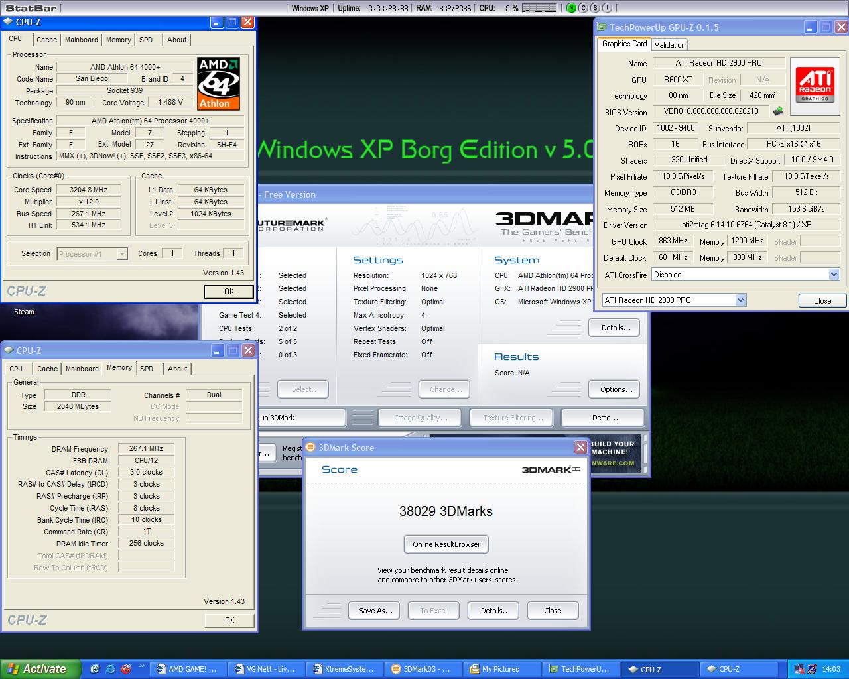Viewport: 849px width, 679px height.
Task: Click OK in CPU-Z memory timings window
Action: click(x=229, y=620)
